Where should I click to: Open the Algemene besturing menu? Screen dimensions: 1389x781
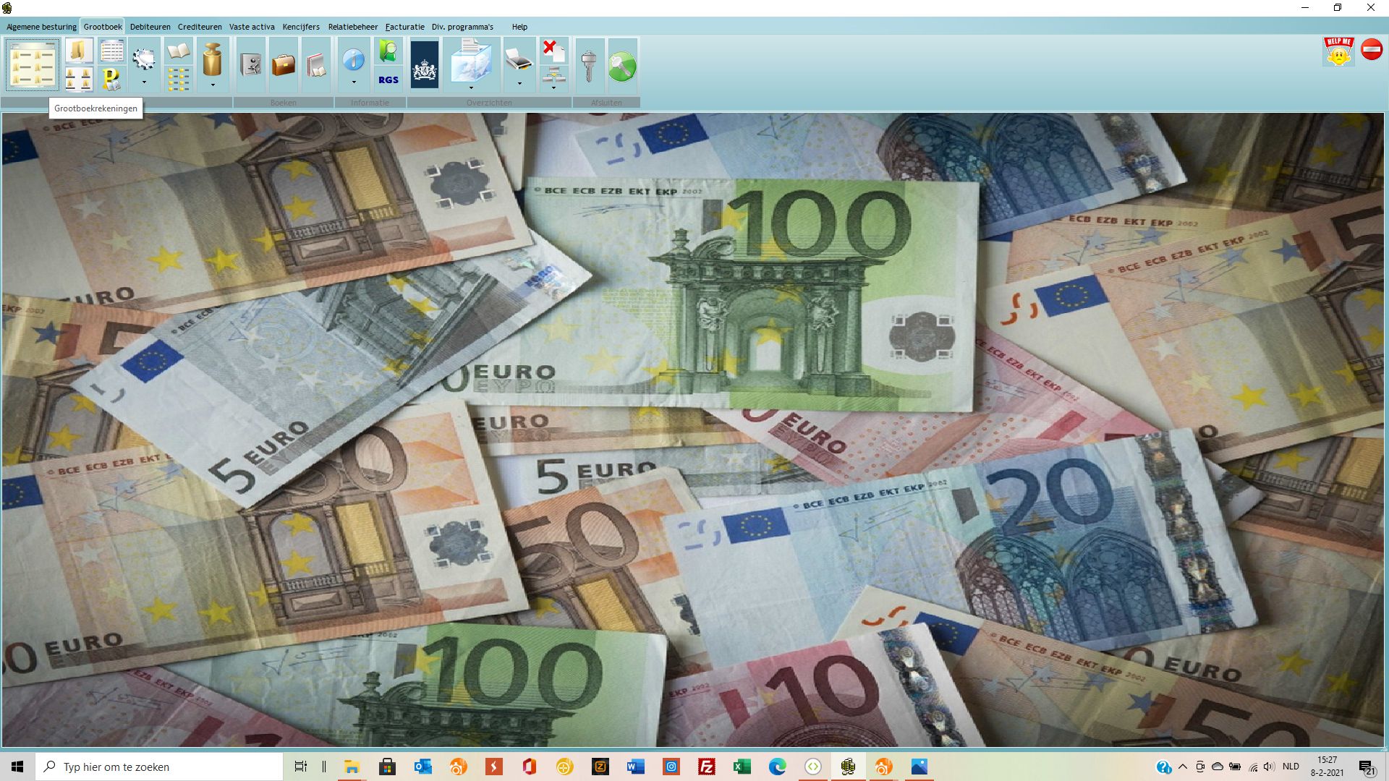41,27
